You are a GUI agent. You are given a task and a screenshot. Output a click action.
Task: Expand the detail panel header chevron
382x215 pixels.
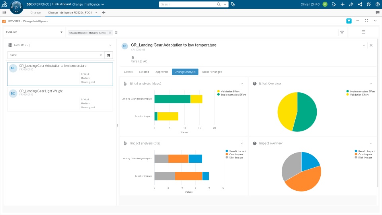click(364, 45)
